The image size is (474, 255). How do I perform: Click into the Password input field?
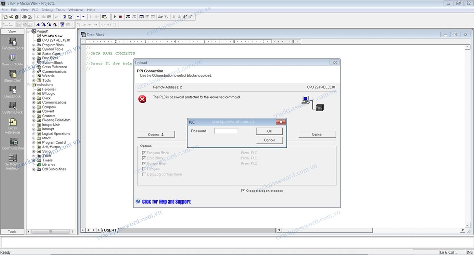(x=226, y=131)
